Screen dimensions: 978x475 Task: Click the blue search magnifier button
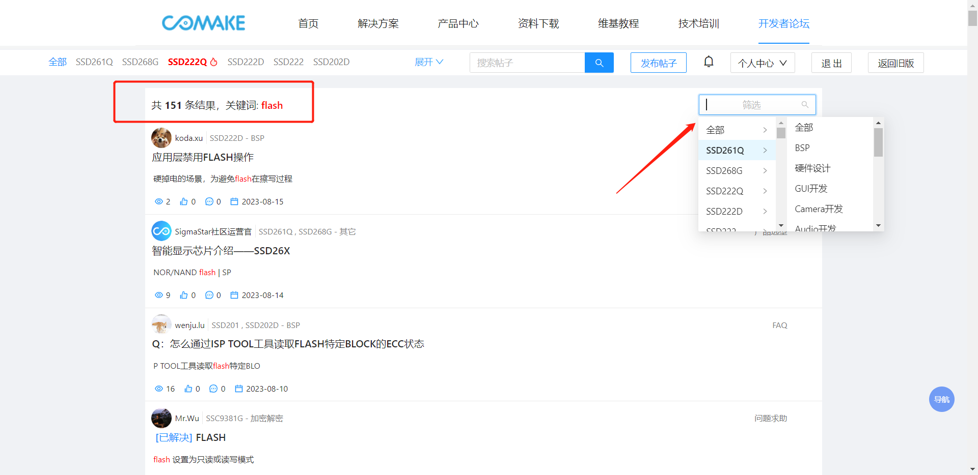(599, 63)
